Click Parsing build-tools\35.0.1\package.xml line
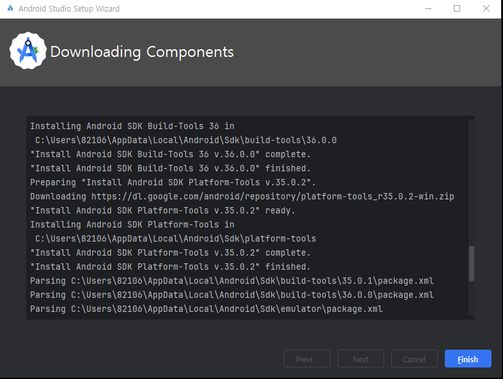This screenshot has width=503, height=379. point(232,281)
